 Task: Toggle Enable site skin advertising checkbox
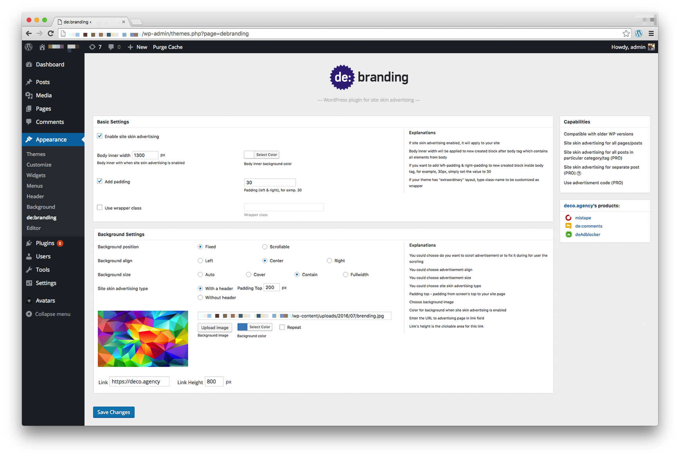pyautogui.click(x=100, y=136)
